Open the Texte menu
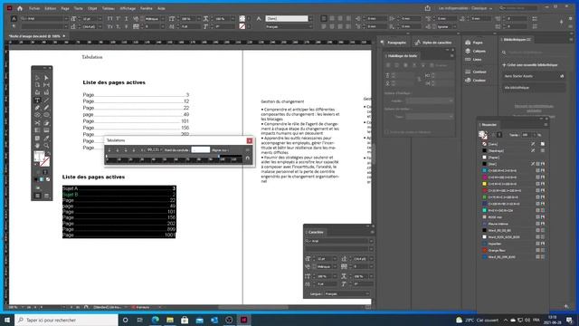 (79, 8)
